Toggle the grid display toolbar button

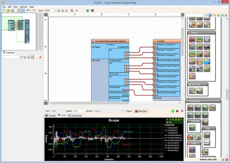[23, 10]
